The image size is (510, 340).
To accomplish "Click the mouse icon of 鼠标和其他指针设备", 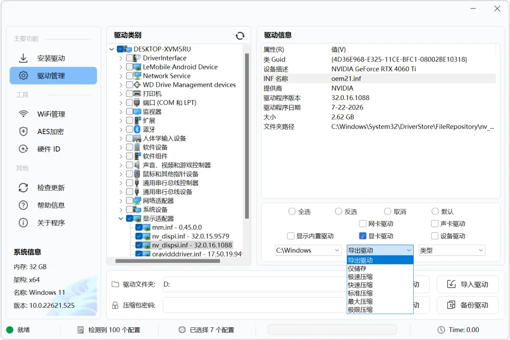I will click(137, 174).
